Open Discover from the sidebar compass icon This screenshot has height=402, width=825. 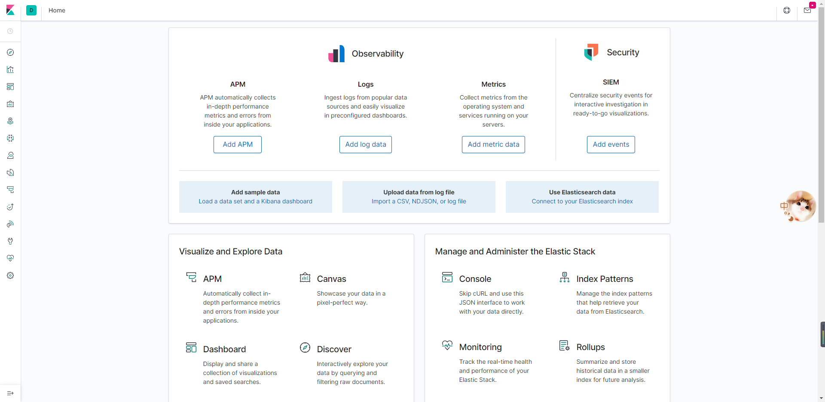click(10, 52)
